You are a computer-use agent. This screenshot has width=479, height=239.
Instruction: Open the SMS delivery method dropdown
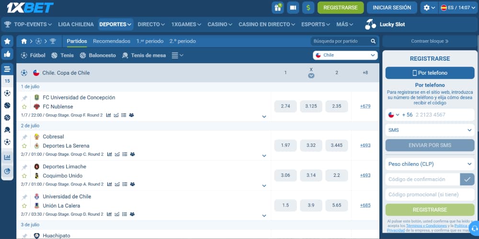pos(430,130)
